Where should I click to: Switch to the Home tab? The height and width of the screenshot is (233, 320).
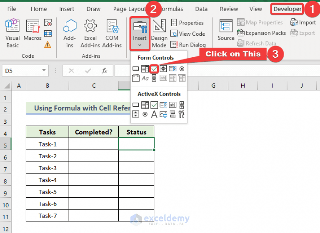(x=39, y=9)
